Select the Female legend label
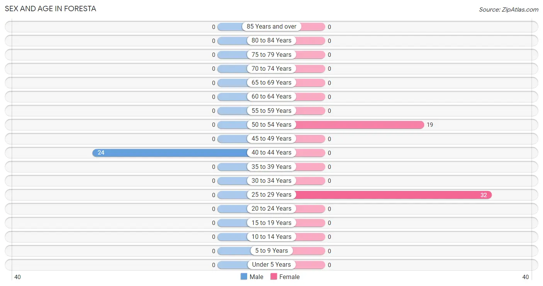Viewport: 543px width, 286px height. (x=290, y=277)
